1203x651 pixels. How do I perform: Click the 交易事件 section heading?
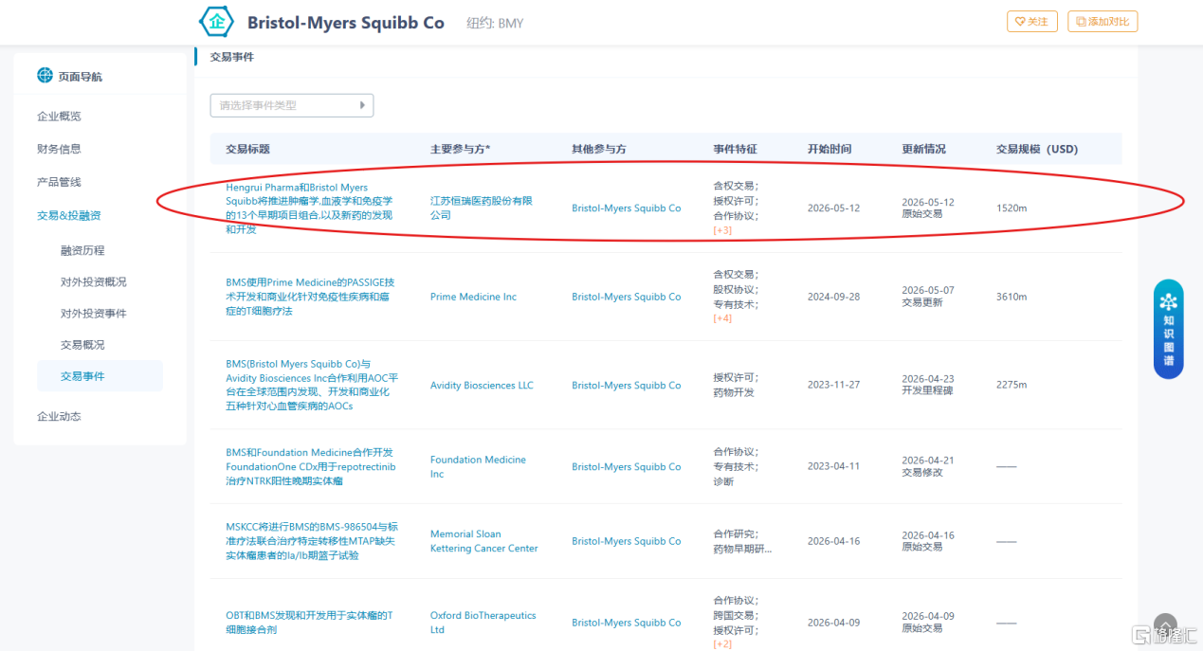(232, 57)
